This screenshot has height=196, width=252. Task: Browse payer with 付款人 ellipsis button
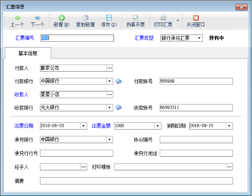pyautogui.click(x=110, y=68)
